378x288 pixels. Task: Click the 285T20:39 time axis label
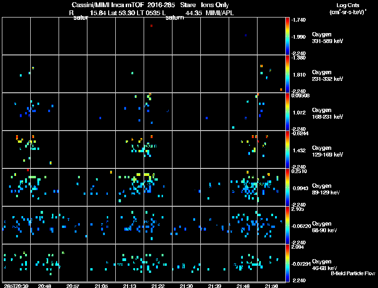[16, 286]
